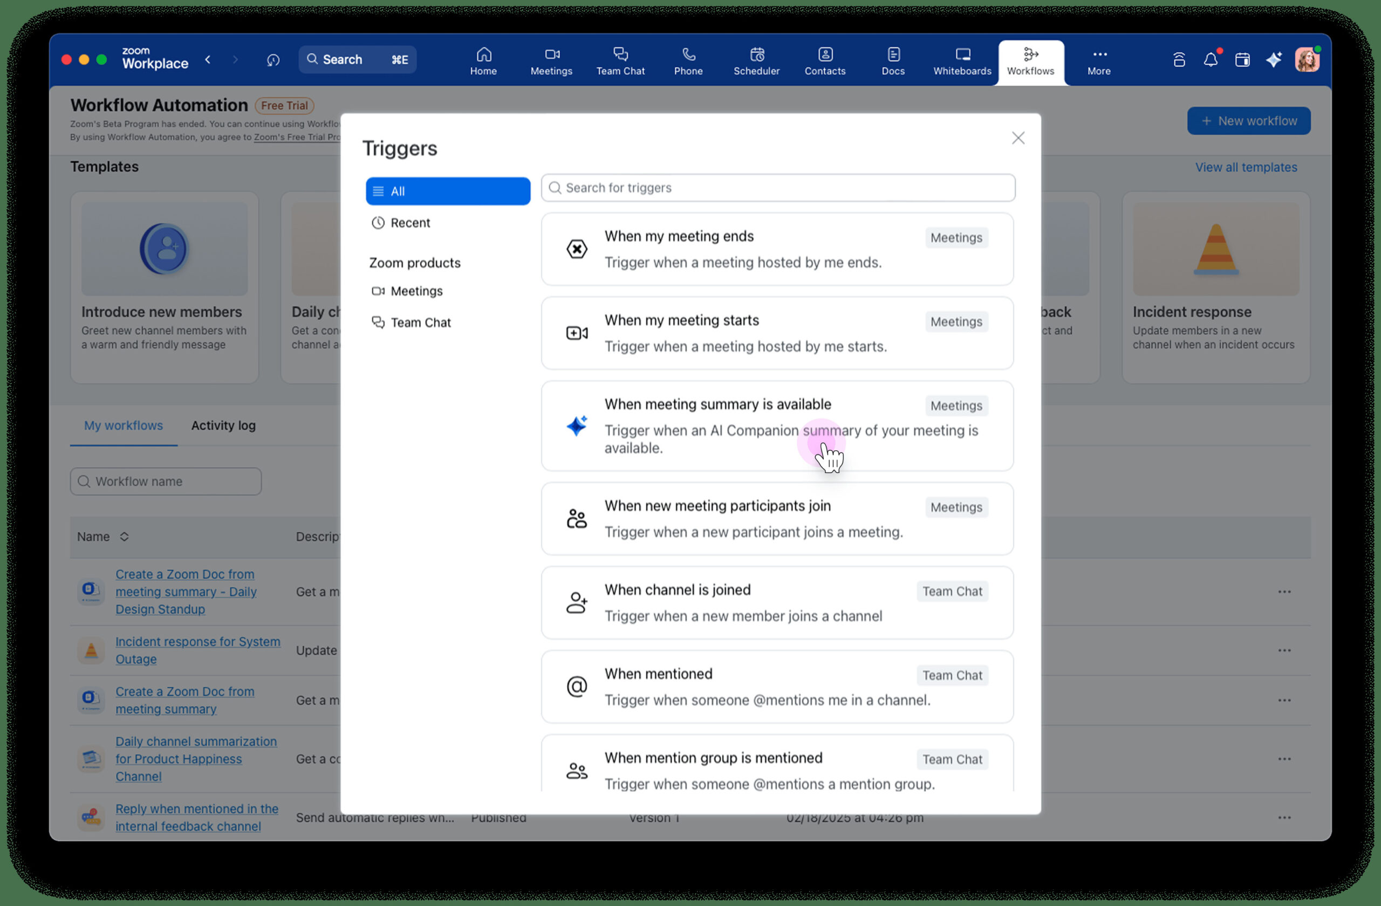Screen dimensions: 1381x906
Task: Open the Scheduler tab
Action: 757,62
